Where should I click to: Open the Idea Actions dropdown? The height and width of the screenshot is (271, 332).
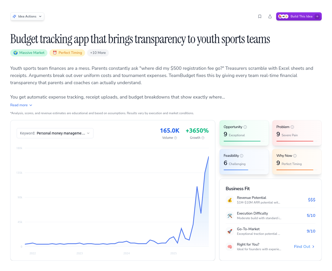point(27,16)
